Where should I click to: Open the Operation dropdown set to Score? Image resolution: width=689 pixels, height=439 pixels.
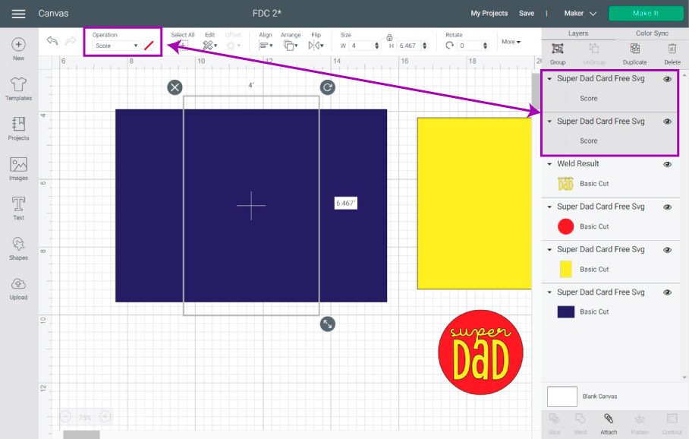click(116, 46)
